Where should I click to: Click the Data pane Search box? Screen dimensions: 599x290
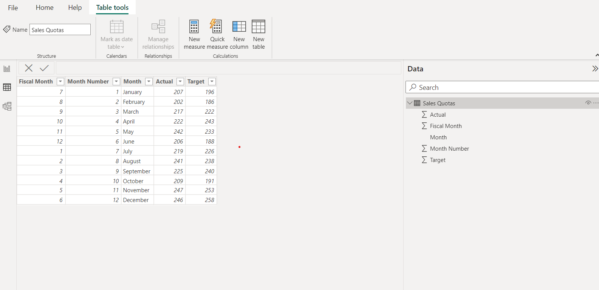point(502,87)
